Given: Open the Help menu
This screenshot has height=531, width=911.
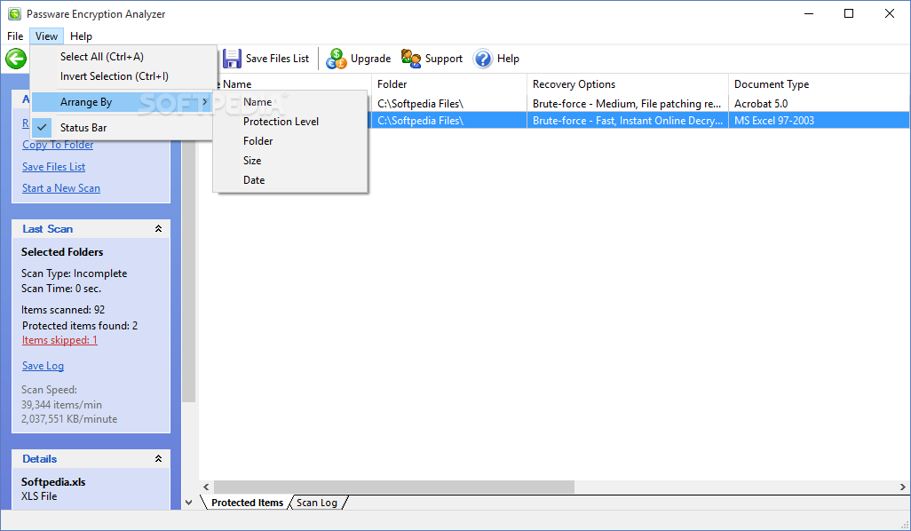Looking at the screenshot, I should point(81,36).
